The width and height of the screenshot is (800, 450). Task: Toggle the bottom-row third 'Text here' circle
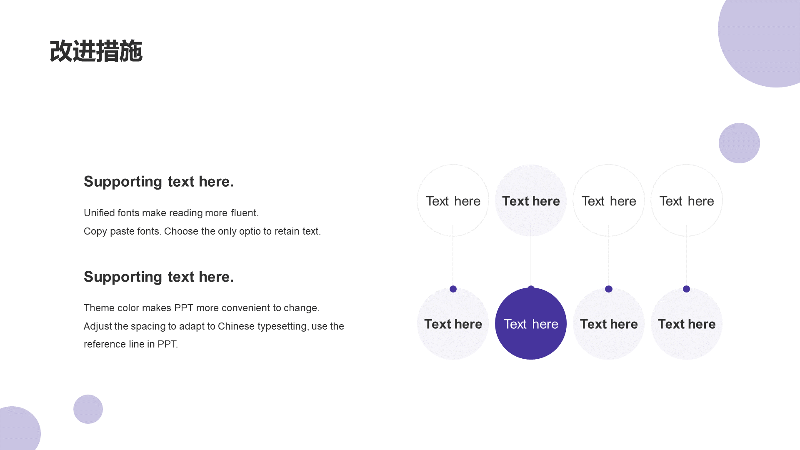coord(608,324)
